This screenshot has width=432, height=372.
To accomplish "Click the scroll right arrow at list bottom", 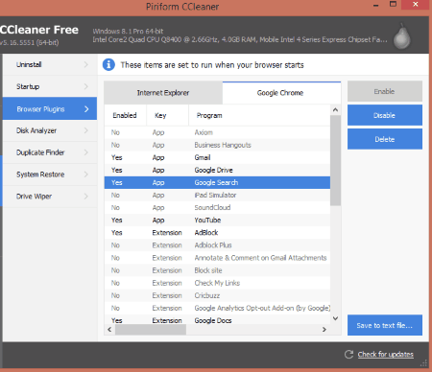I will click(x=324, y=329).
